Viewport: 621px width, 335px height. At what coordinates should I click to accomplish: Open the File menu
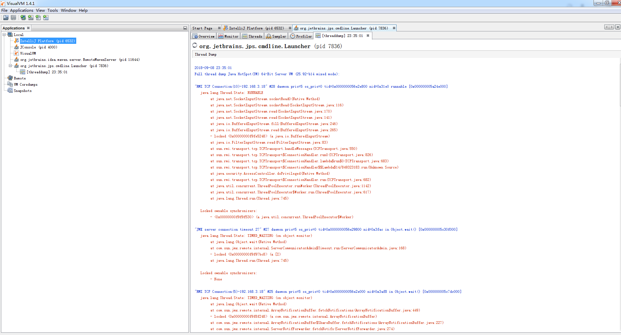[x=4, y=10]
